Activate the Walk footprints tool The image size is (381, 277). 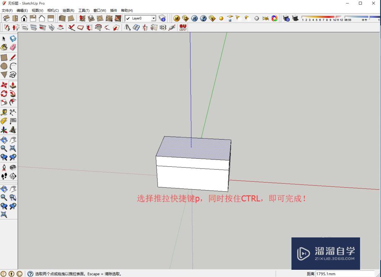pos(4,176)
